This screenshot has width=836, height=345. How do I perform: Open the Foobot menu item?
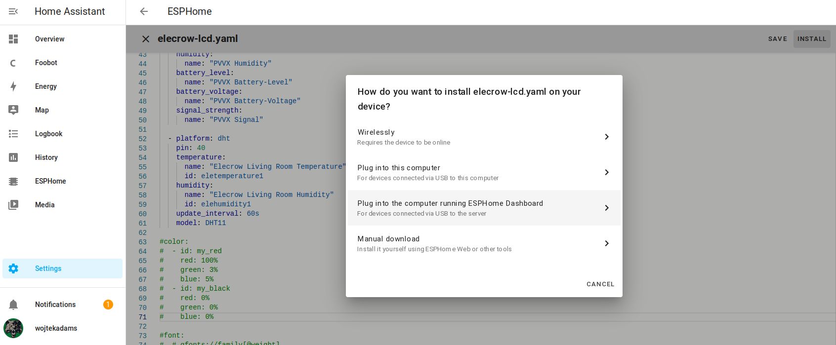pos(63,63)
